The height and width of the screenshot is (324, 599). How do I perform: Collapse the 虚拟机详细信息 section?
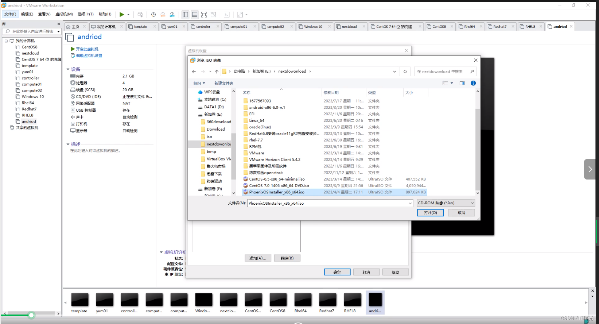[x=161, y=252]
